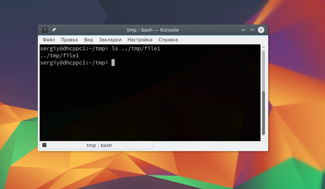Image resolution: width=325 pixels, height=189 pixels.
Task: Click the scrollbar down arrow
Action: pyautogui.click(x=263, y=138)
